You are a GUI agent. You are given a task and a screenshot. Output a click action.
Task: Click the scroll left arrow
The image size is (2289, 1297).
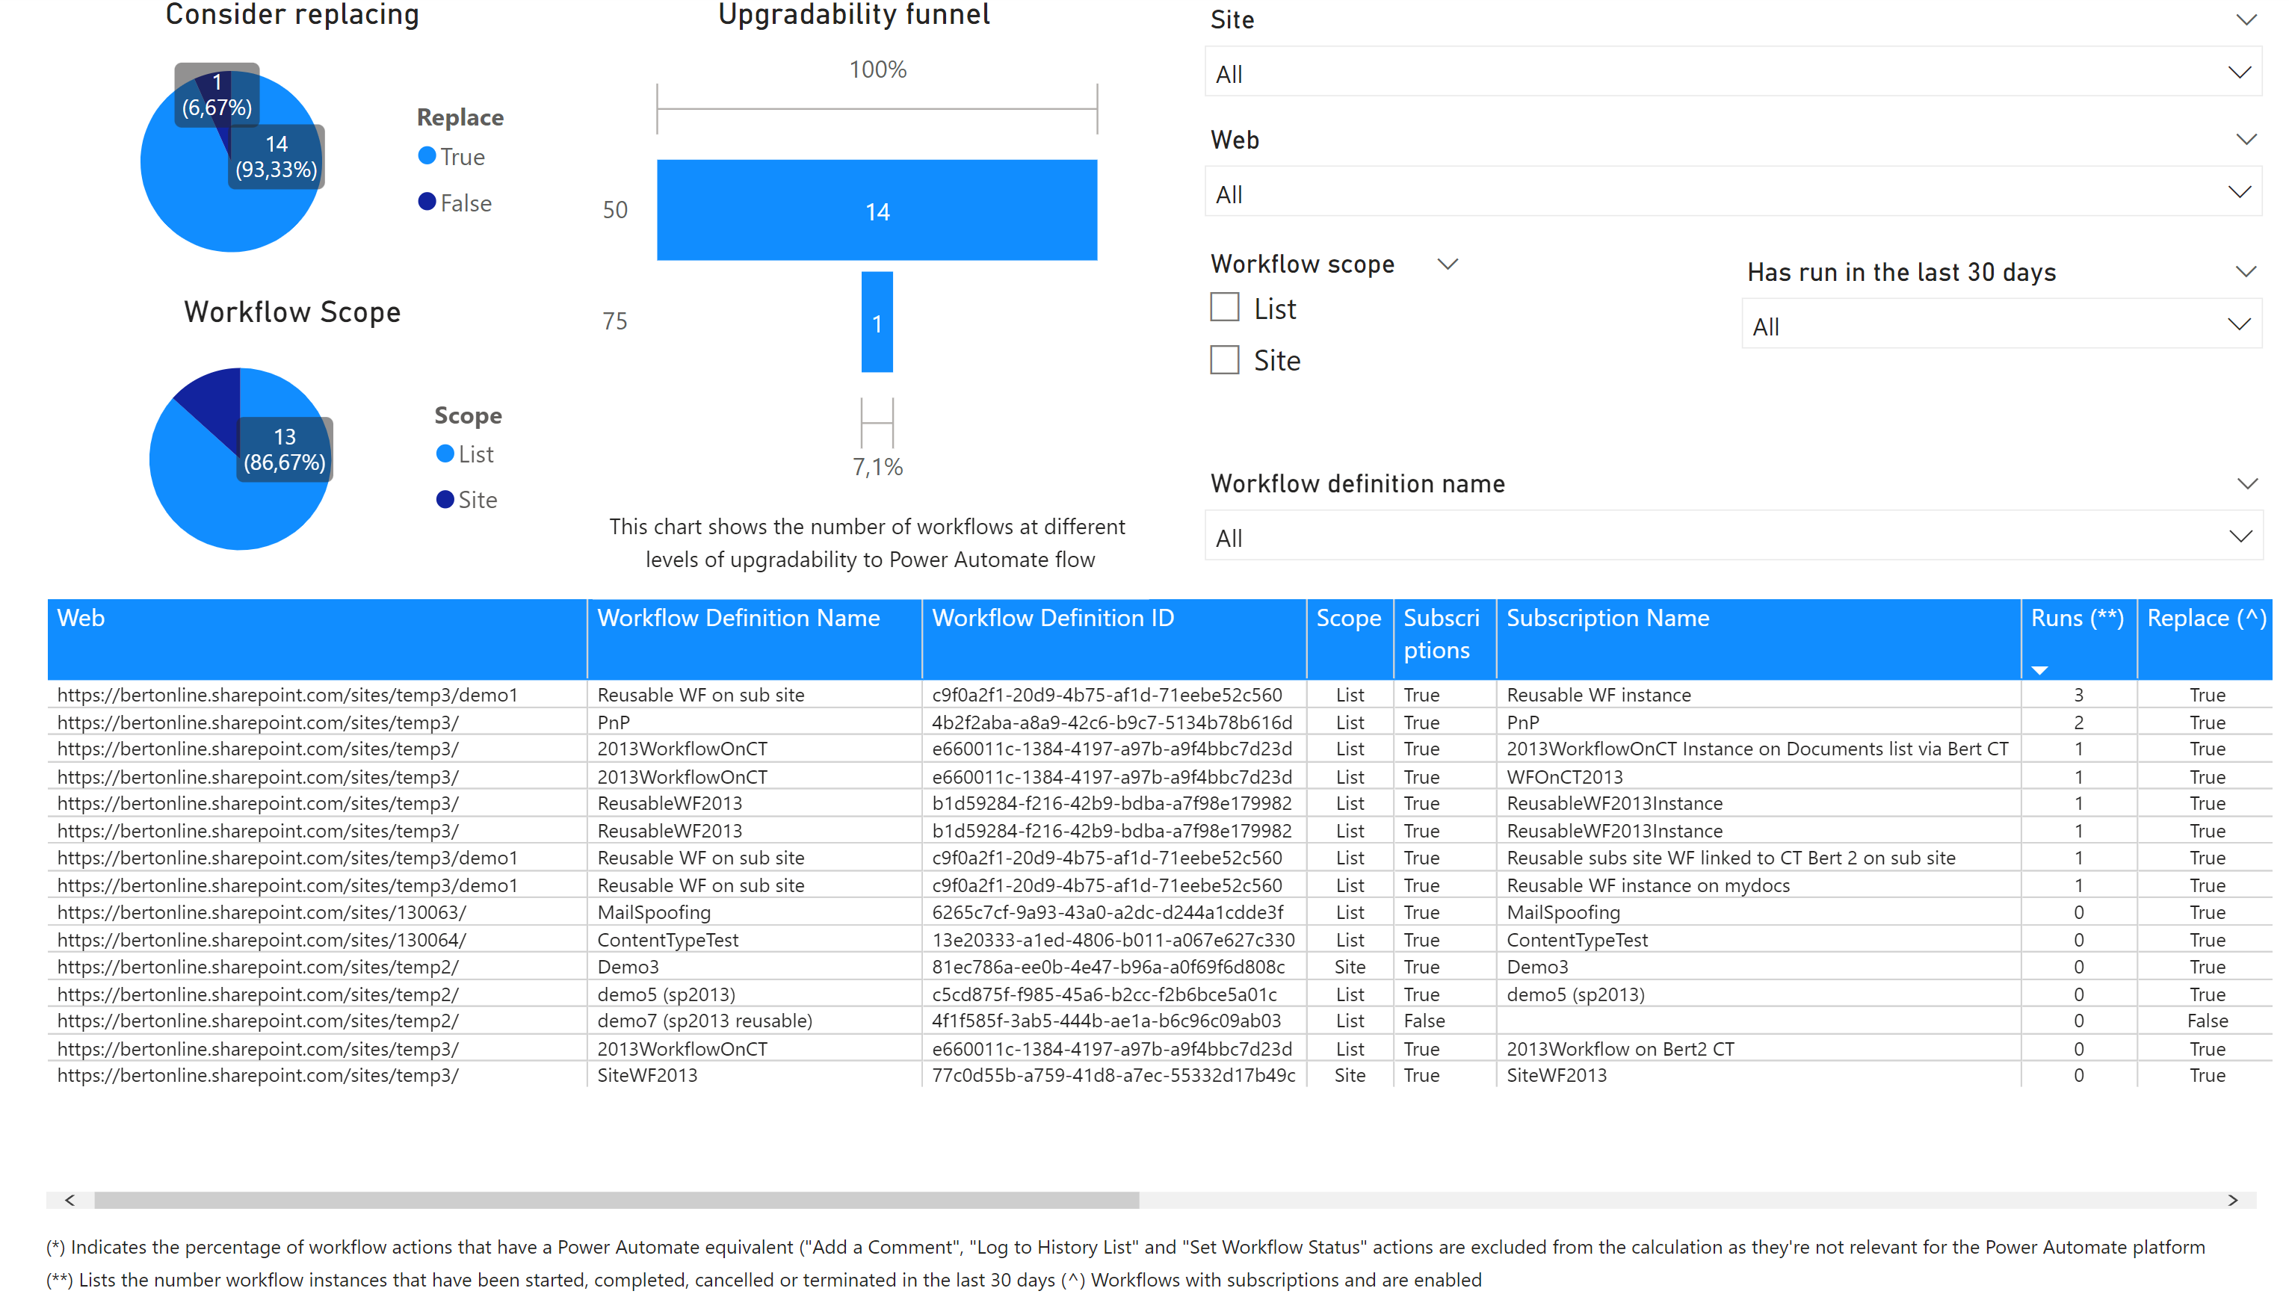click(x=69, y=1200)
